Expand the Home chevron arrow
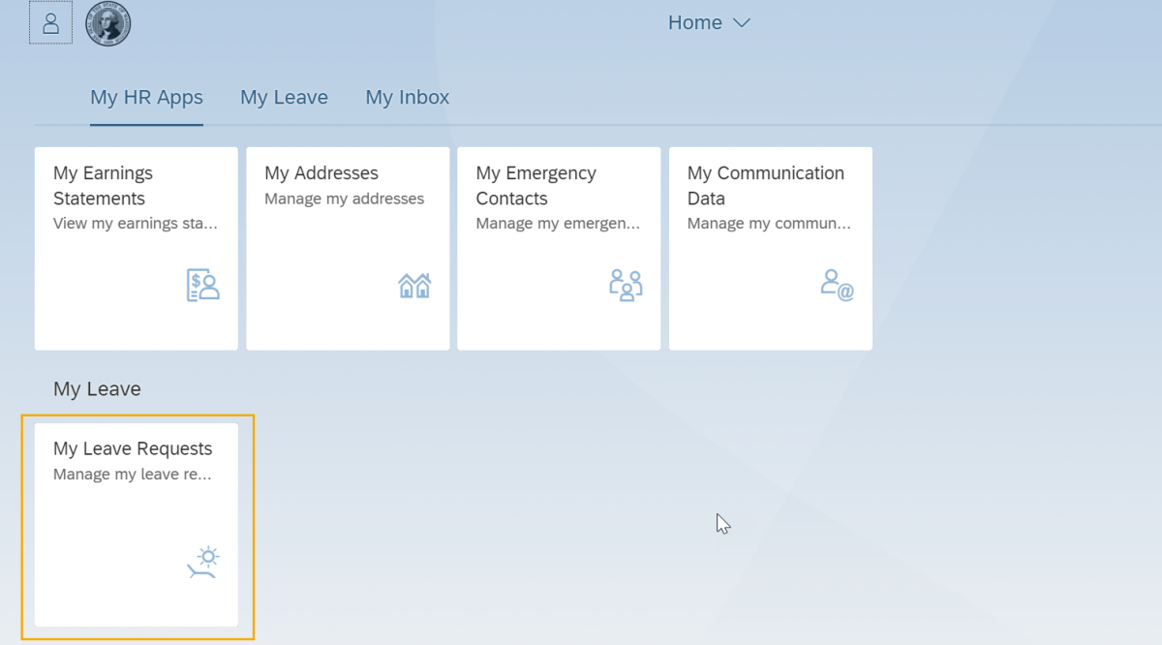Image resolution: width=1162 pixels, height=645 pixels. pos(742,23)
